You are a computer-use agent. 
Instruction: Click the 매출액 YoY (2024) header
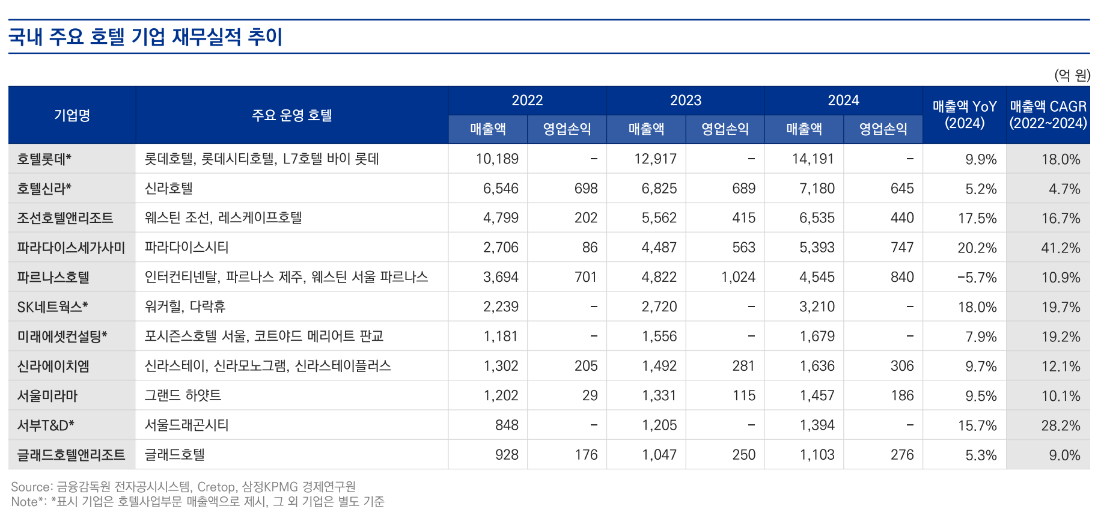point(964,115)
